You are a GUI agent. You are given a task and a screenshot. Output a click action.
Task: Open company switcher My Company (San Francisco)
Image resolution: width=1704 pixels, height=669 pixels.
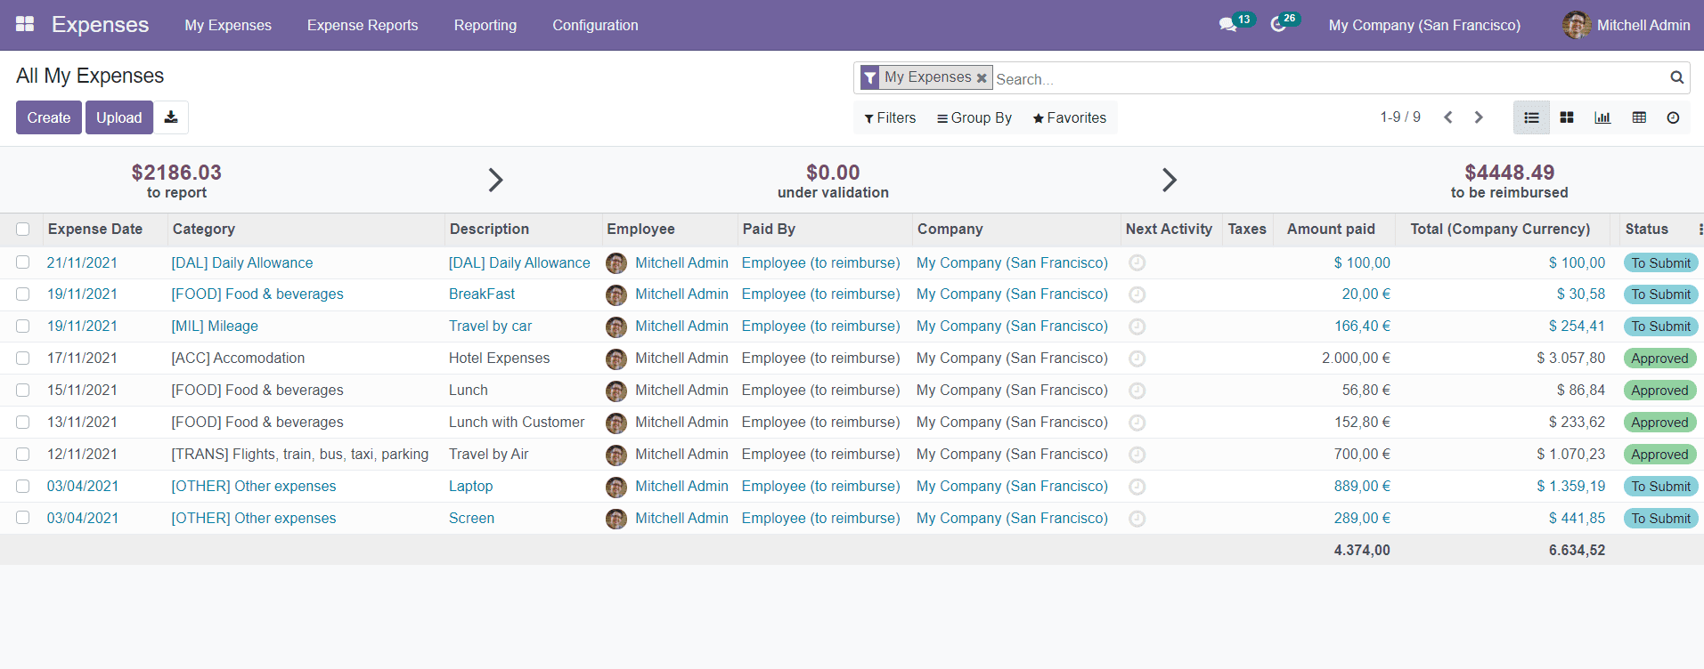[1424, 25]
